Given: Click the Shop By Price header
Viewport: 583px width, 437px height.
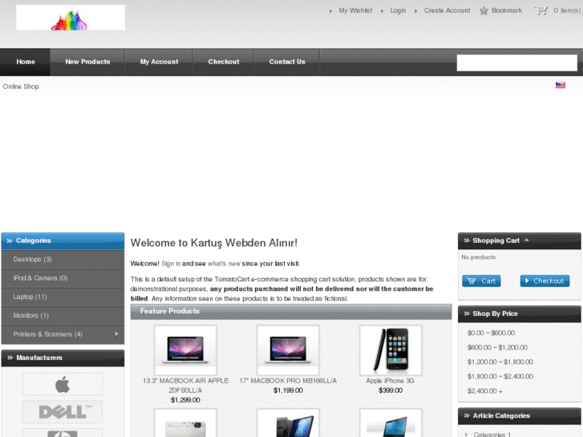Looking at the screenshot, I should click(x=519, y=314).
